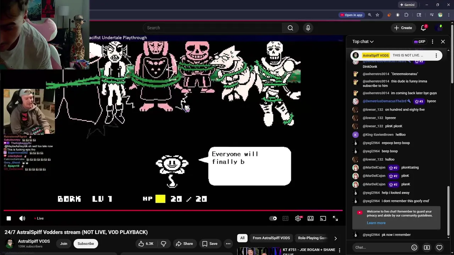454x255 pixels.
Task: Close the live chat panel
Action: (443, 41)
